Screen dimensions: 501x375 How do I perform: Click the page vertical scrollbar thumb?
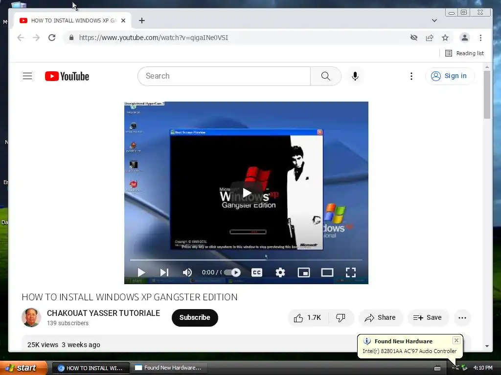[x=487, y=94]
